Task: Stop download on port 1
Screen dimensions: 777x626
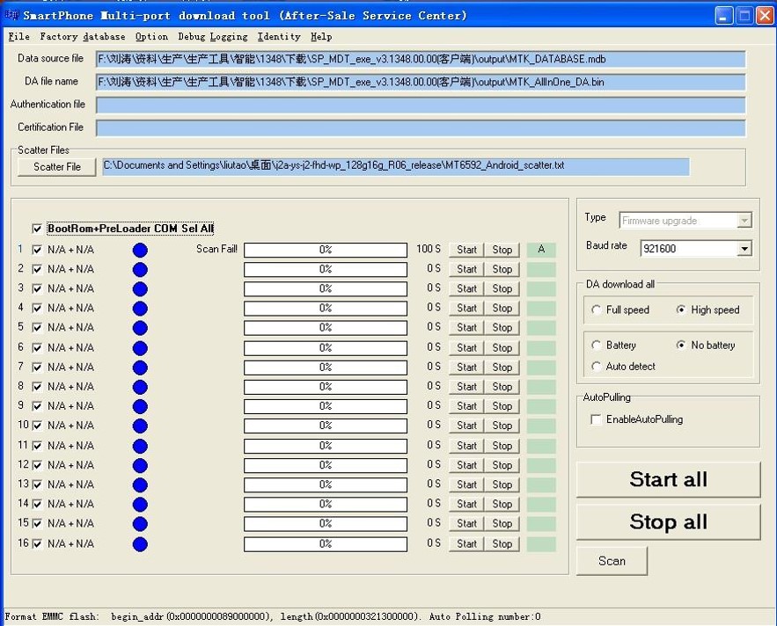Action: [x=502, y=250]
